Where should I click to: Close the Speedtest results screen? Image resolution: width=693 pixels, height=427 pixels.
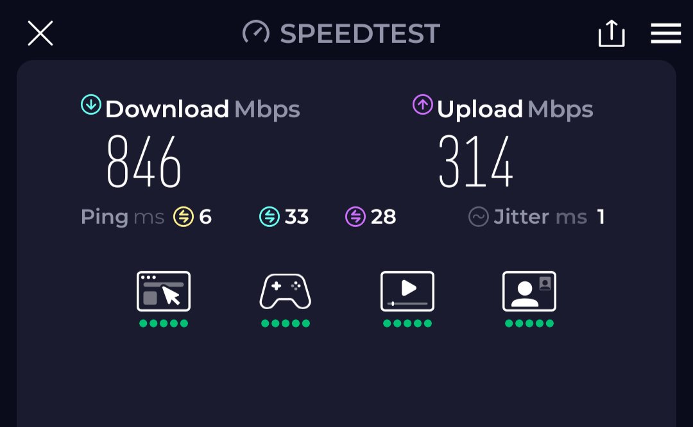tap(40, 33)
